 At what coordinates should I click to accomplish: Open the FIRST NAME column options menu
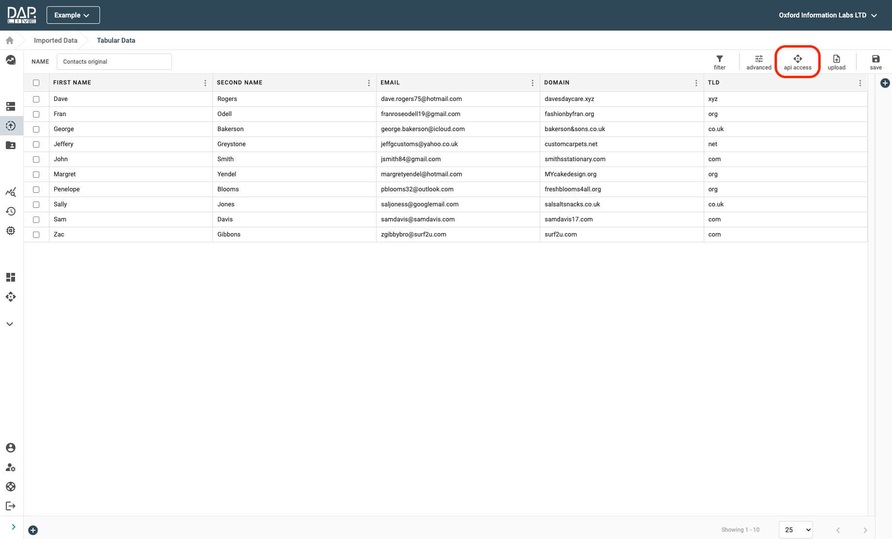coord(205,83)
